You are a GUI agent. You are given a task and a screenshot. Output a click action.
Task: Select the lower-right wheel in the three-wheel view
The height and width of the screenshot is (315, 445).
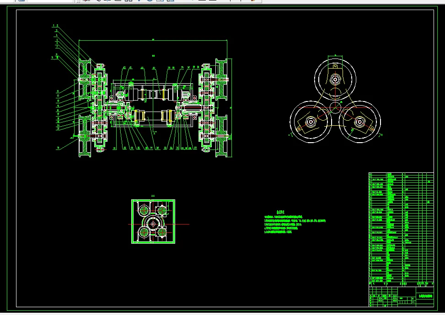click(359, 122)
